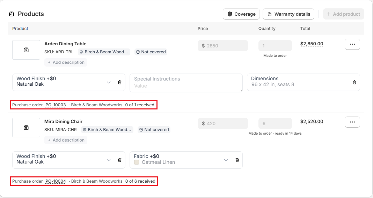Click the Special Instructions text field
373x198 pixels.
[x=186, y=83]
